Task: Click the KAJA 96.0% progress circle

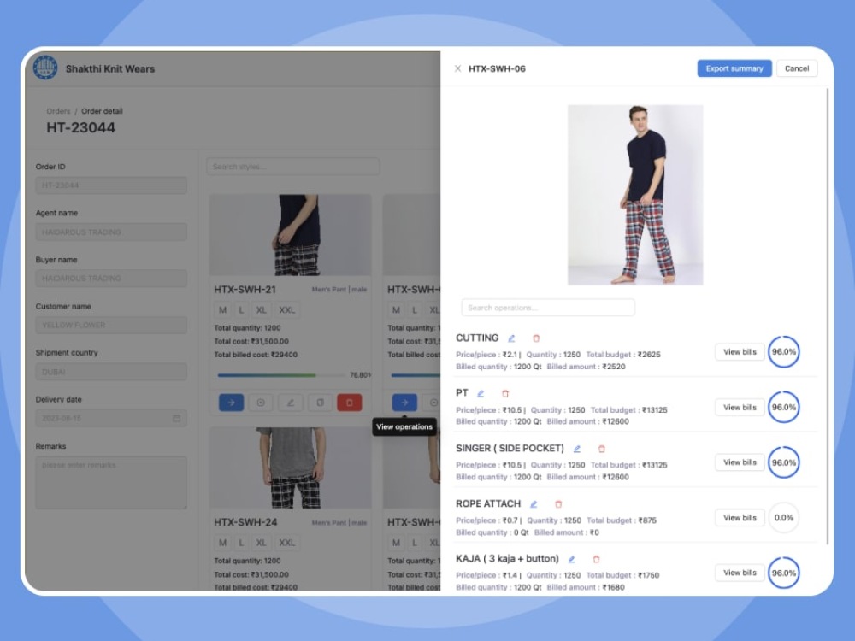Action: [x=783, y=573]
